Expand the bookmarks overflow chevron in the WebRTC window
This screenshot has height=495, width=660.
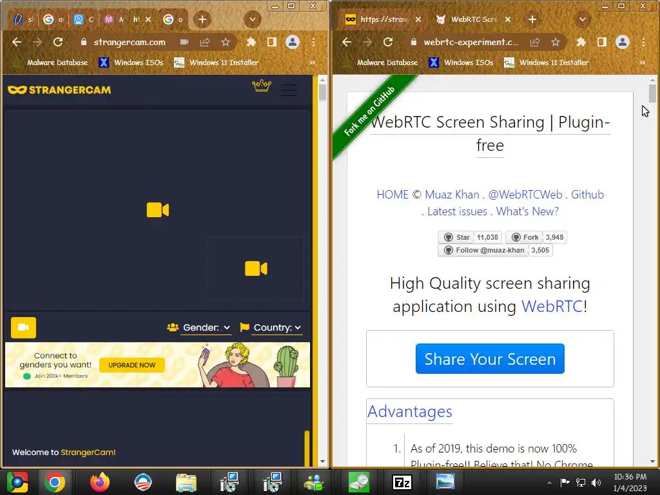[643, 63]
